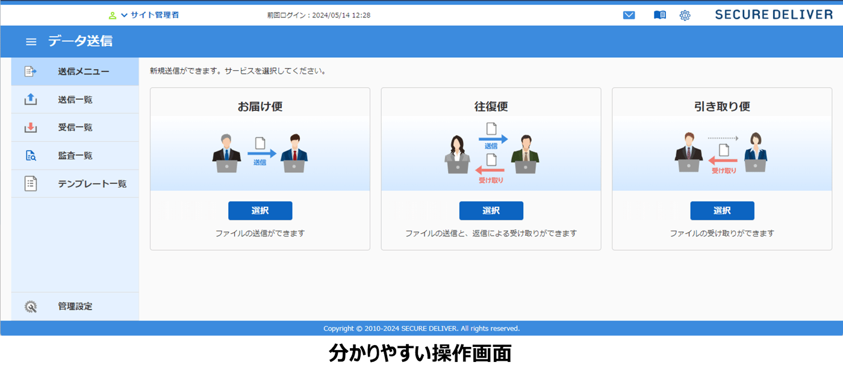The height and width of the screenshot is (377, 843).
Task: Select 送信メニュー in the sidebar
Action: click(x=75, y=72)
